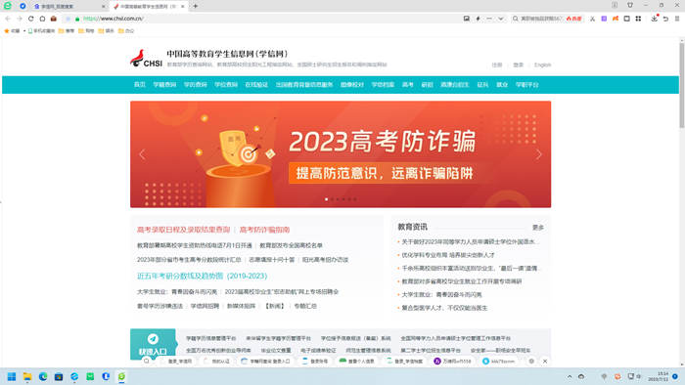Open the Windows Start button

coord(12,377)
